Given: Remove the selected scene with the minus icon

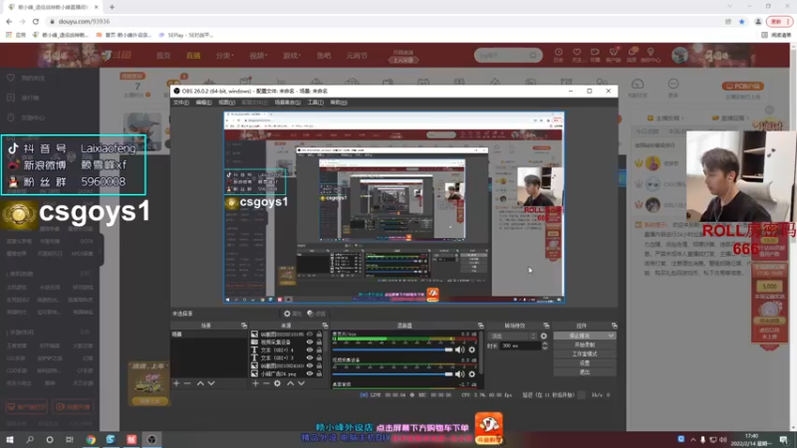Looking at the screenshot, I should click(187, 383).
